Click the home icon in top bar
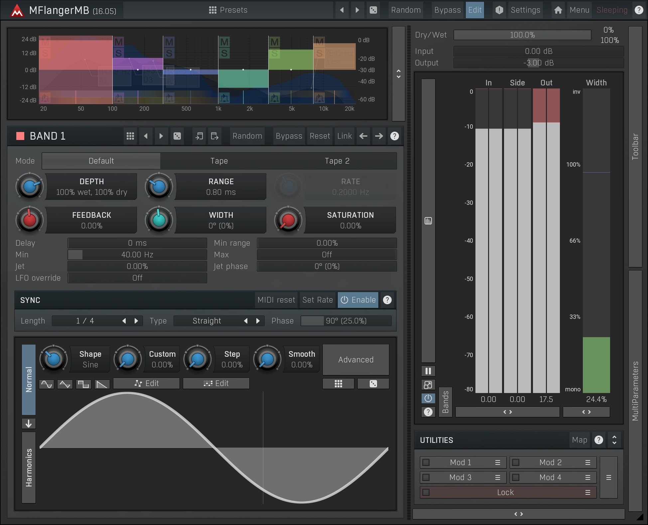648x525 pixels. (x=558, y=10)
